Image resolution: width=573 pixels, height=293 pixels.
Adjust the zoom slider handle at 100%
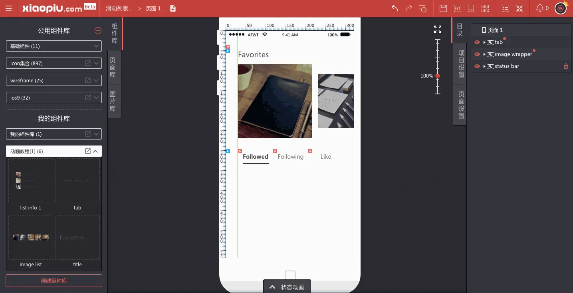(x=438, y=76)
